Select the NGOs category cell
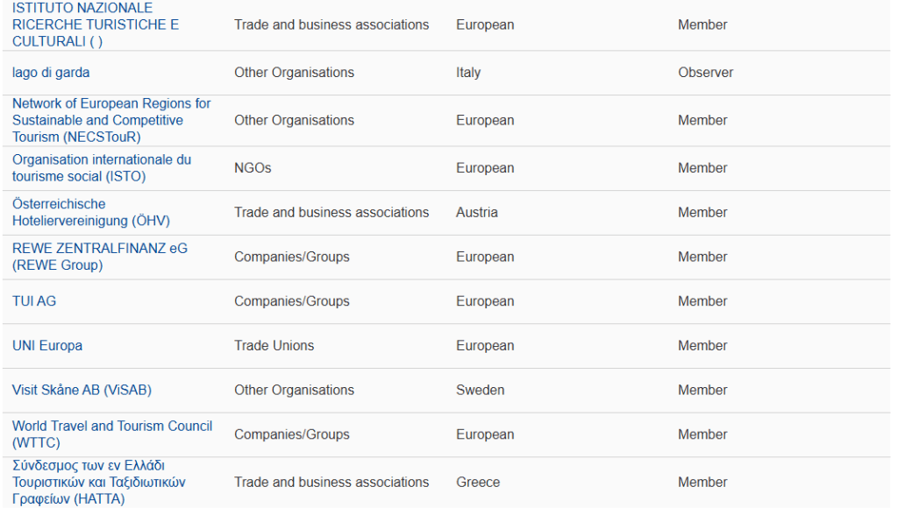 coord(253,168)
